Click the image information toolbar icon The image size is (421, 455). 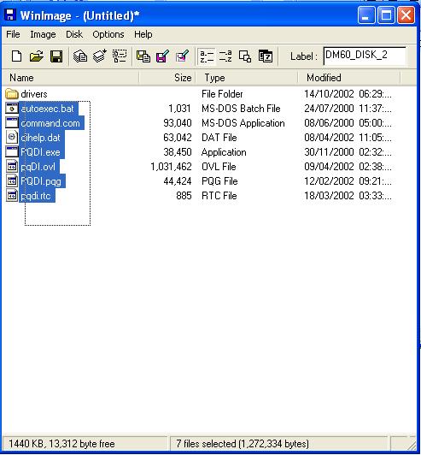point(266,56)
